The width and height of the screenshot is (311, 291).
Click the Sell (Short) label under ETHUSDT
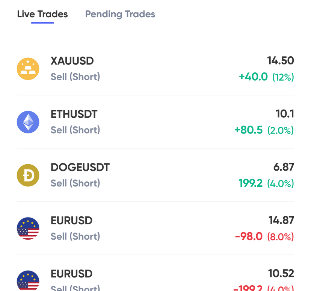click(75, 130)
